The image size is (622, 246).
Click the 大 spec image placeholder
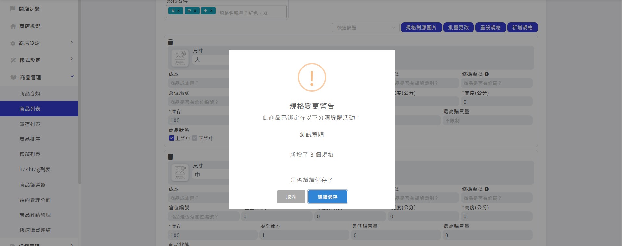tap(180, 58)
